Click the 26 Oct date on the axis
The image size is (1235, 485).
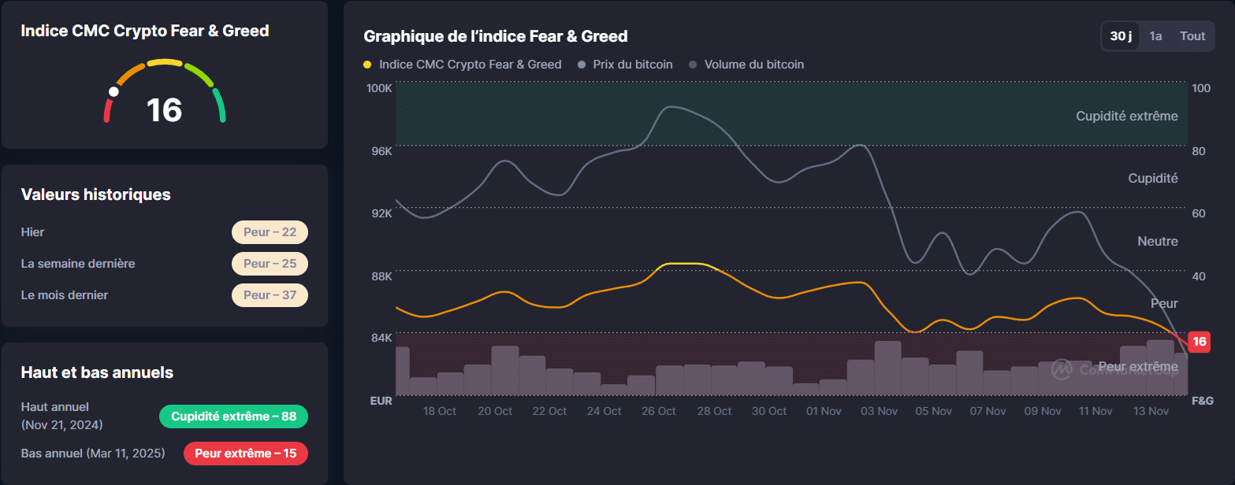pos(658,411)
